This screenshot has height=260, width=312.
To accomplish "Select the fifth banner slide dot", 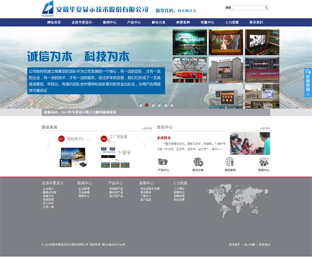I will (165, 105).
